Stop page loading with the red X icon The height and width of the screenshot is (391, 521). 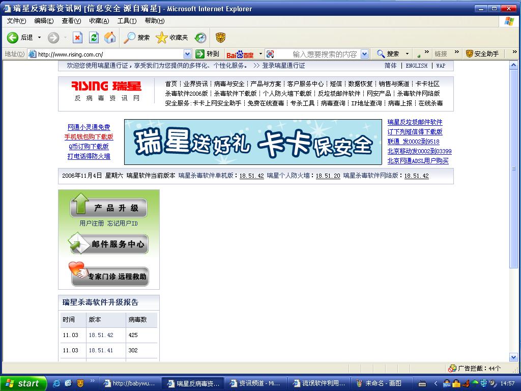pyautogui.click(x=77, y=38)
